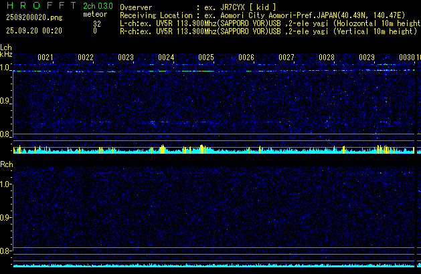
Task: Click the 25.09.20 00:20 timestamp
Action: pos(33,31)
